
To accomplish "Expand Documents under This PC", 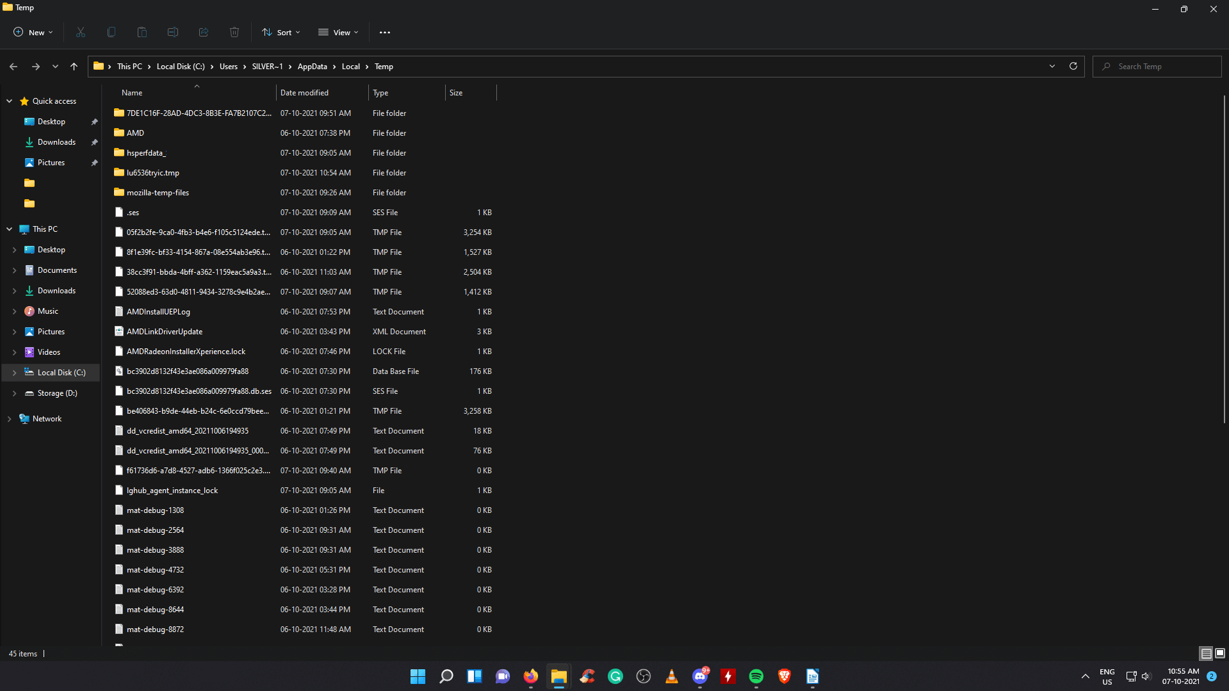I will coord(15,270).
